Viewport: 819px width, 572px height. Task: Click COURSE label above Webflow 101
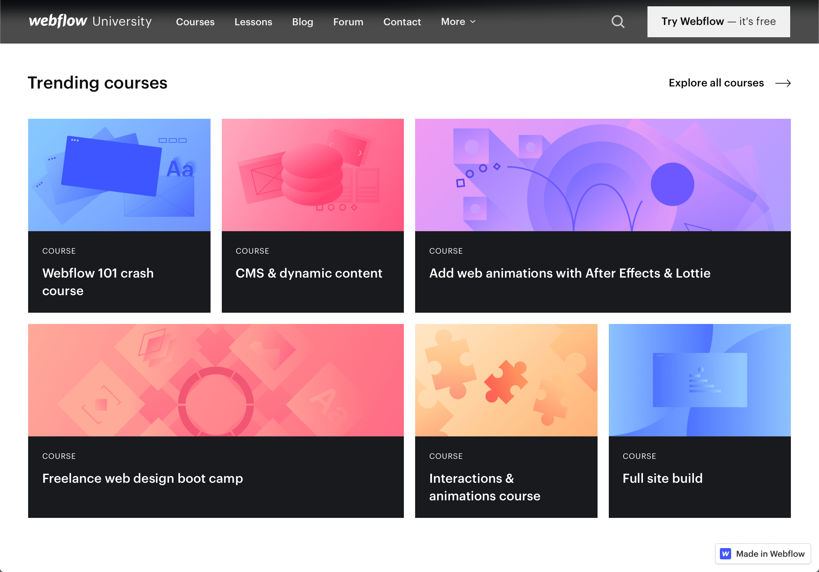tap(59, 251)
